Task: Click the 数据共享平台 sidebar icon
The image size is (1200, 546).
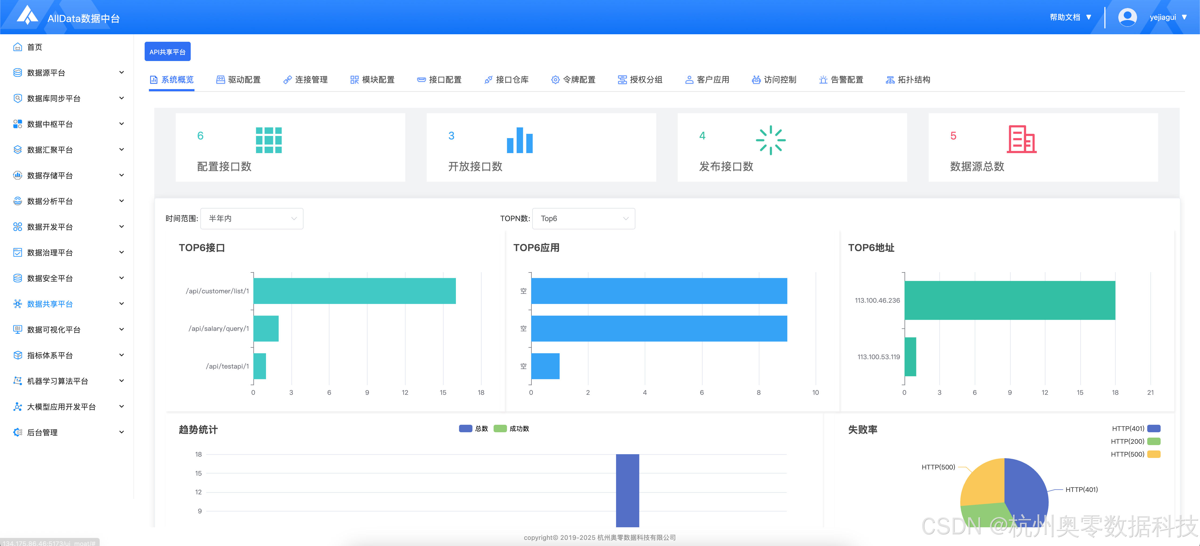Action: click(x=18, y=304)
